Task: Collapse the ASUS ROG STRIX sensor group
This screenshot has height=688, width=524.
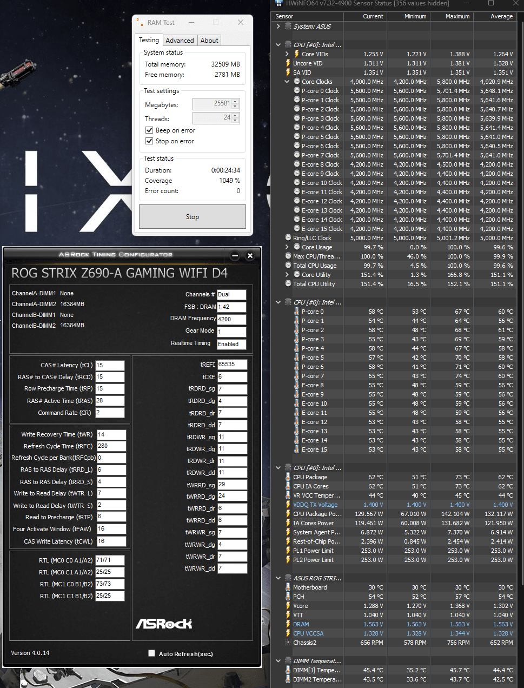Action: pos(278,578)
